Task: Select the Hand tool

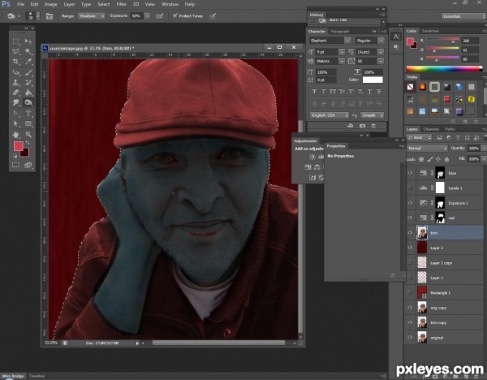Action: (x=15, y=135)
